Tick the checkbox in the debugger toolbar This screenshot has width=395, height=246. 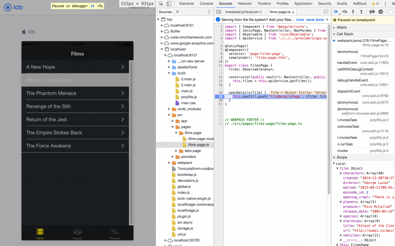[391, 12]
